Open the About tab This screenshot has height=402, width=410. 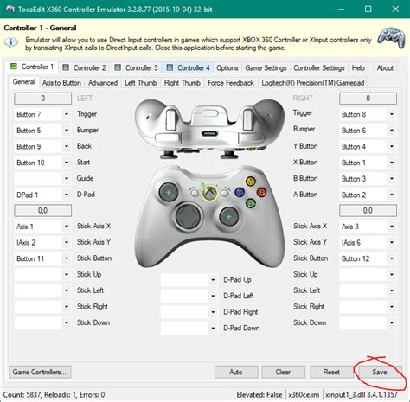(x=385, y=68)
